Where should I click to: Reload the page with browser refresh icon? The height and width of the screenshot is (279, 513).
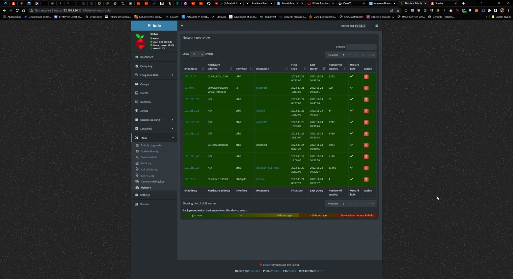tap(17, 10)
